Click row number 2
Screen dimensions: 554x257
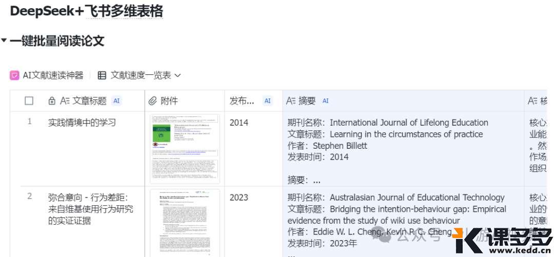[30, 196]
